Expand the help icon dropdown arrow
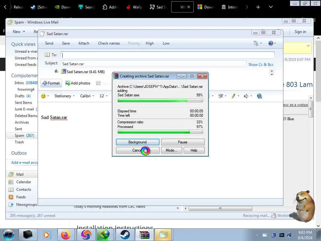321x241 pixels. pos(275,43)
